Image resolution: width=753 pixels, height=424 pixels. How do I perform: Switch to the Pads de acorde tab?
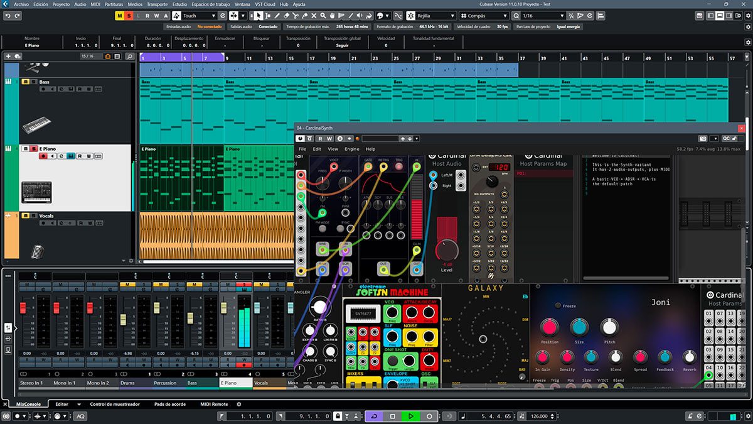tap(169, 404)
